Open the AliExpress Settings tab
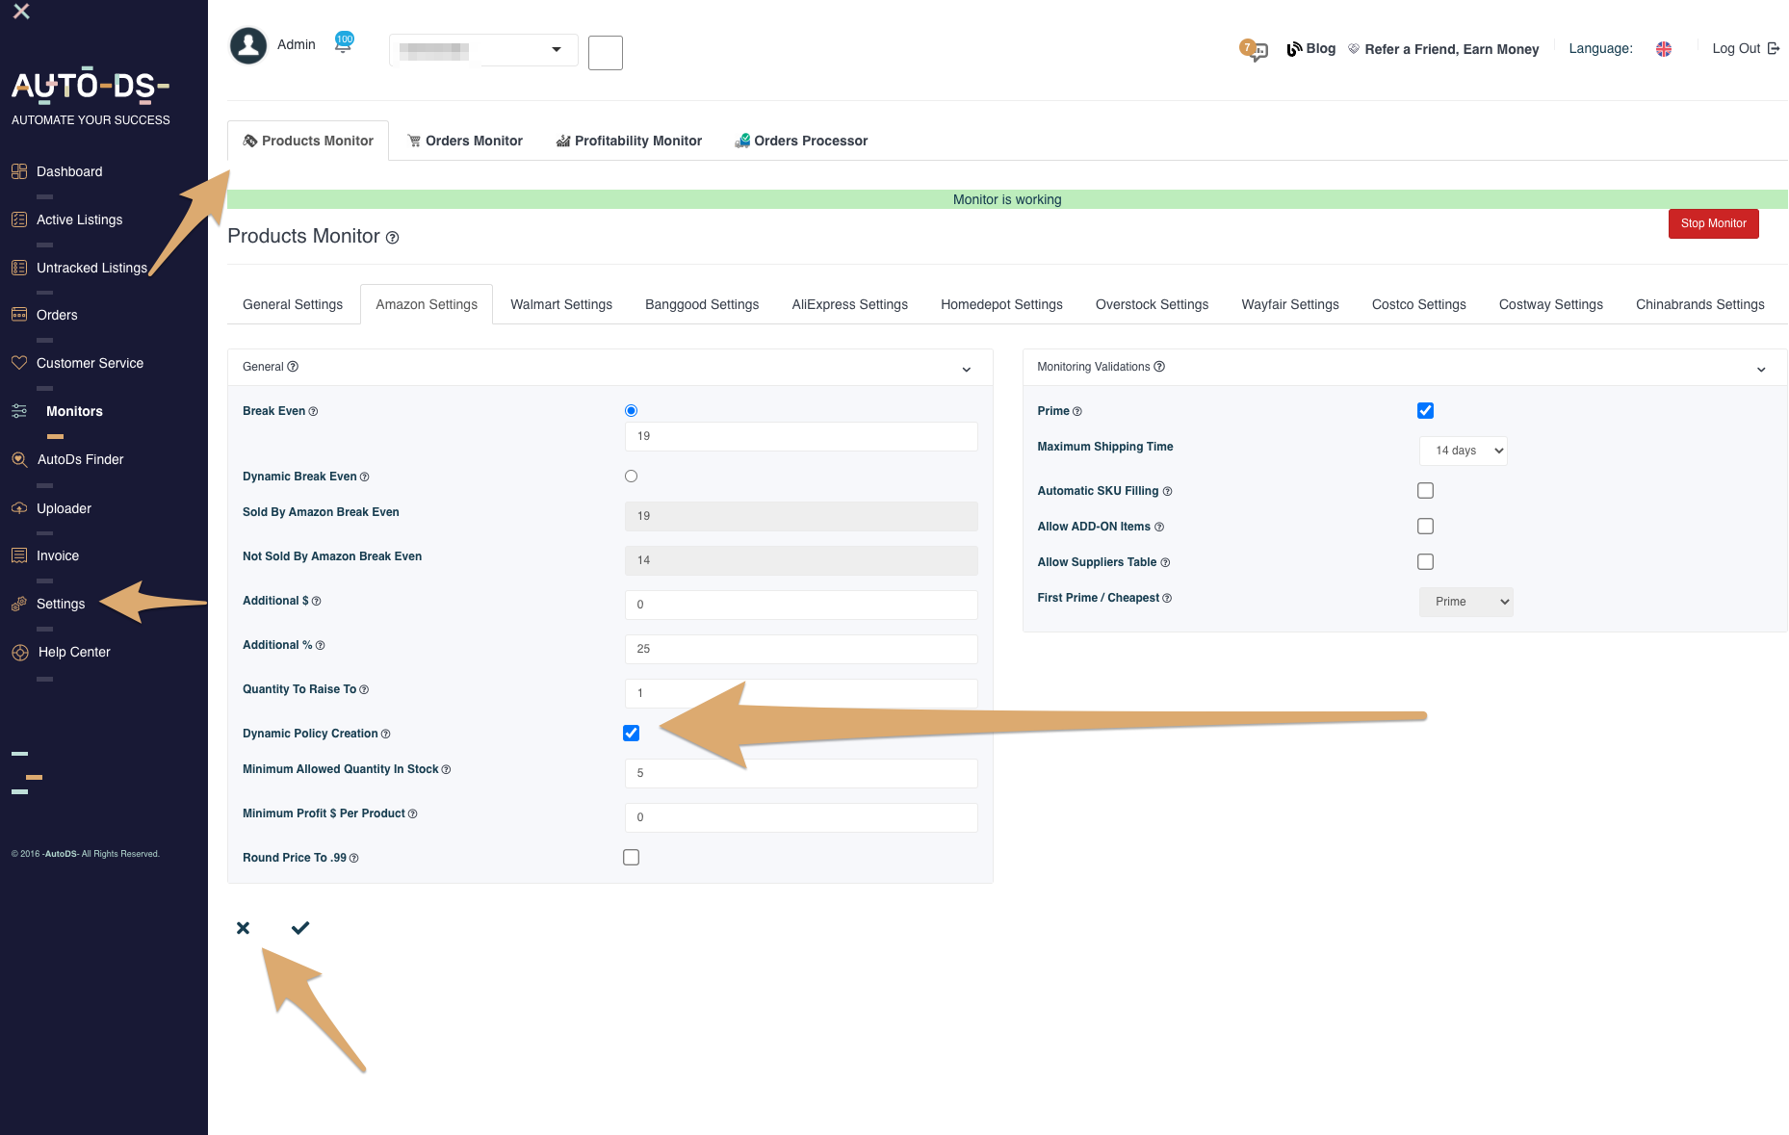 click(850, 304)
